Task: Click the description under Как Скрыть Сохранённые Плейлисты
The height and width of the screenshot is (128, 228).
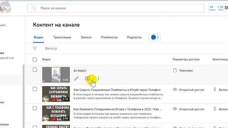Action: [x=118, y=96]
